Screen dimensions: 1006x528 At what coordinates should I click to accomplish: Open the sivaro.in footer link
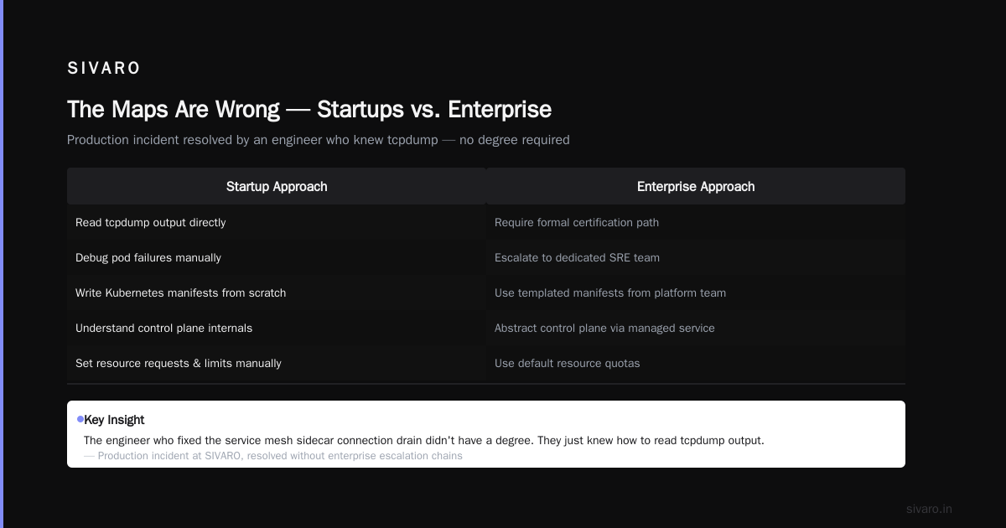coord(929,509)
